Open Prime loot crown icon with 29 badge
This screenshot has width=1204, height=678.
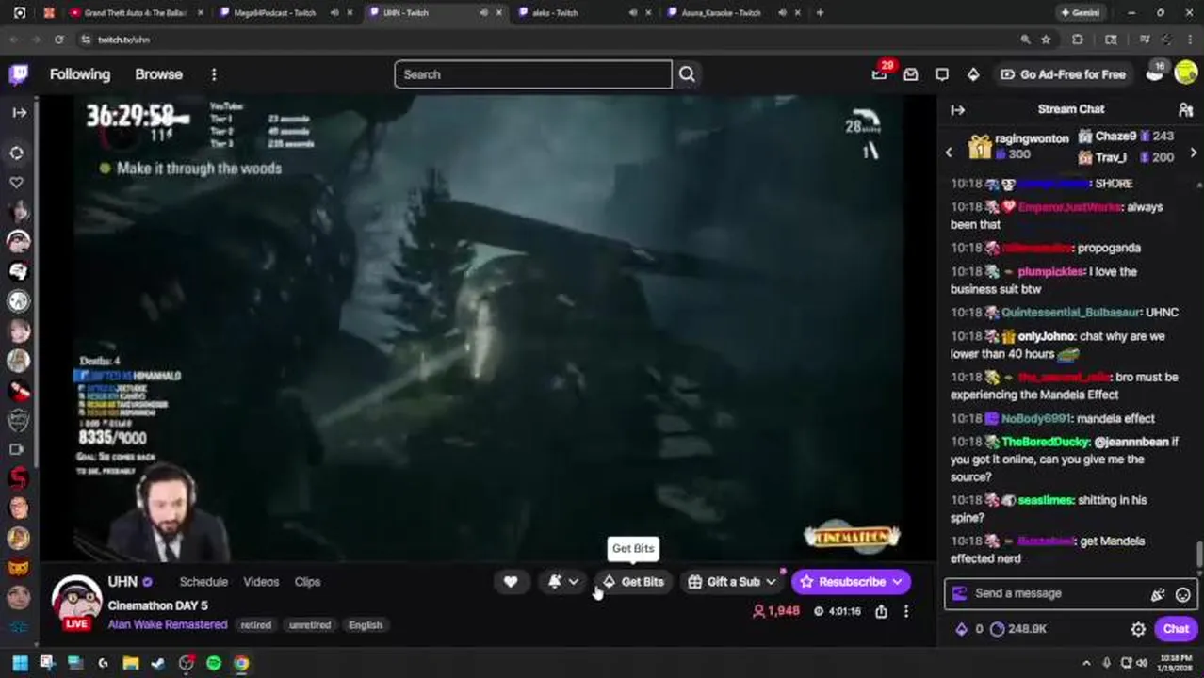(x=880, y=73)
